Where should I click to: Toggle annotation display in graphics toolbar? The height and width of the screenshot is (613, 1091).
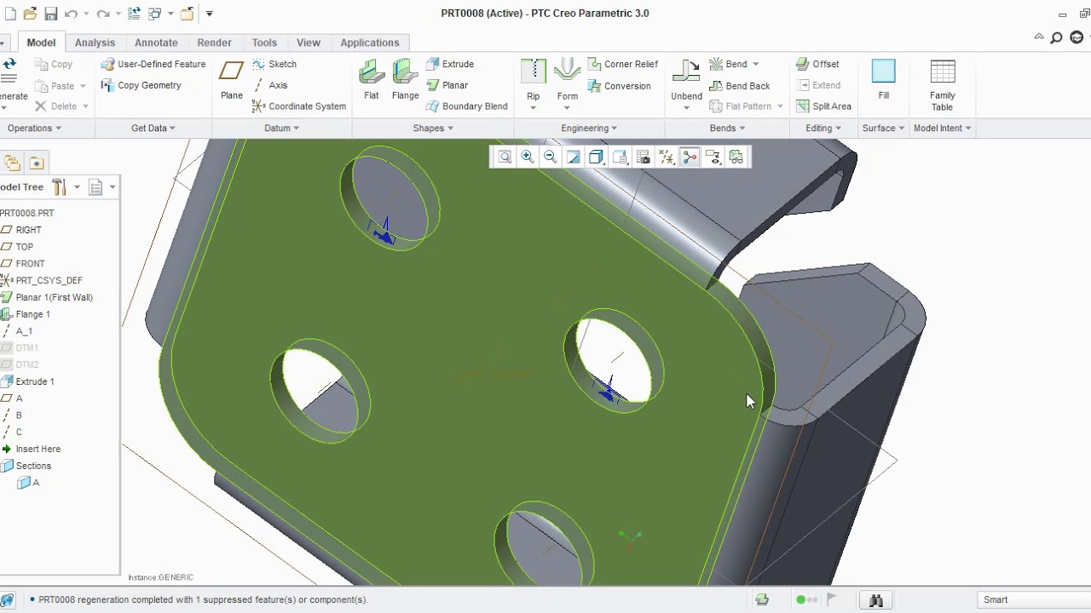[x=713, y=157]
